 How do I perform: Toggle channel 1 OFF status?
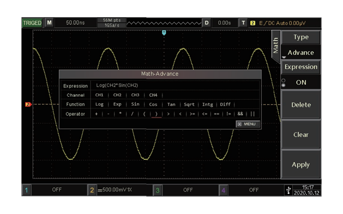point(57,190)
